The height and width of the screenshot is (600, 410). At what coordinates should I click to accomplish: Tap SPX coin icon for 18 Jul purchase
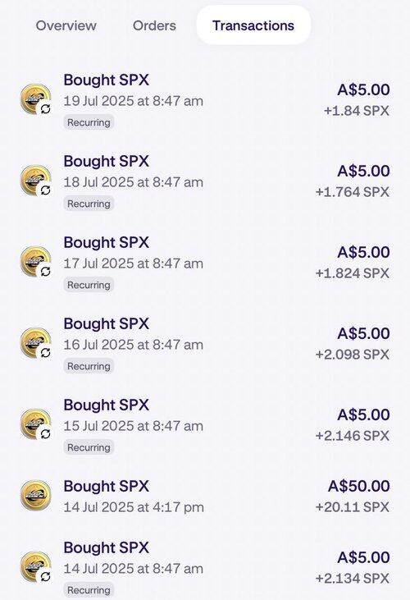(35, 181)
